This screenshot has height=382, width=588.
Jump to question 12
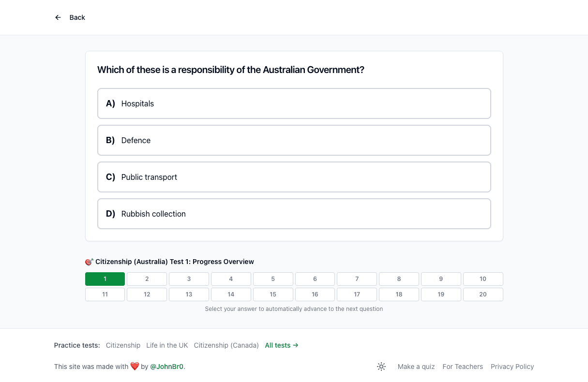click(147, 294)
